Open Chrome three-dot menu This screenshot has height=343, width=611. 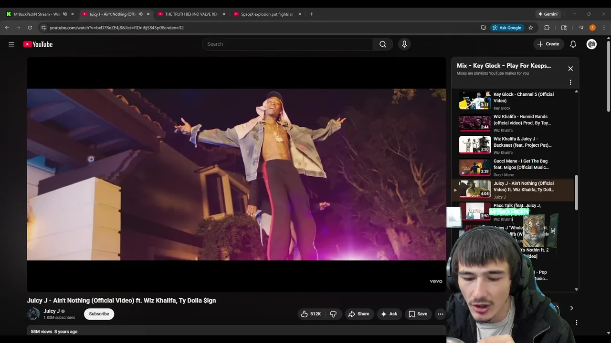604,28
